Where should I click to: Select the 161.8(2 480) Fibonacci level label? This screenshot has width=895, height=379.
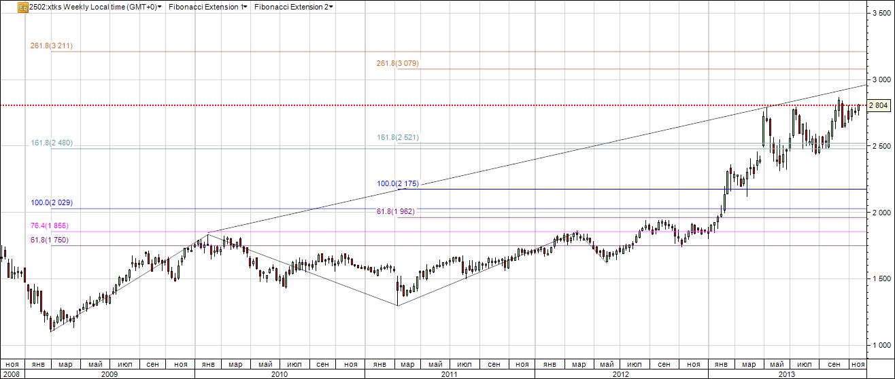click(x=51, y=143)
